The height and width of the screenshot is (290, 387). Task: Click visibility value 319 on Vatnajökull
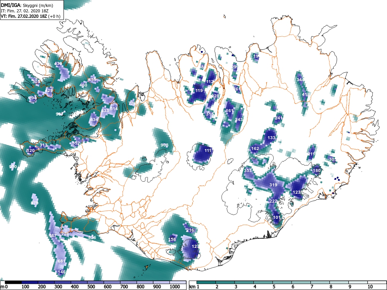tap(273, 185)
